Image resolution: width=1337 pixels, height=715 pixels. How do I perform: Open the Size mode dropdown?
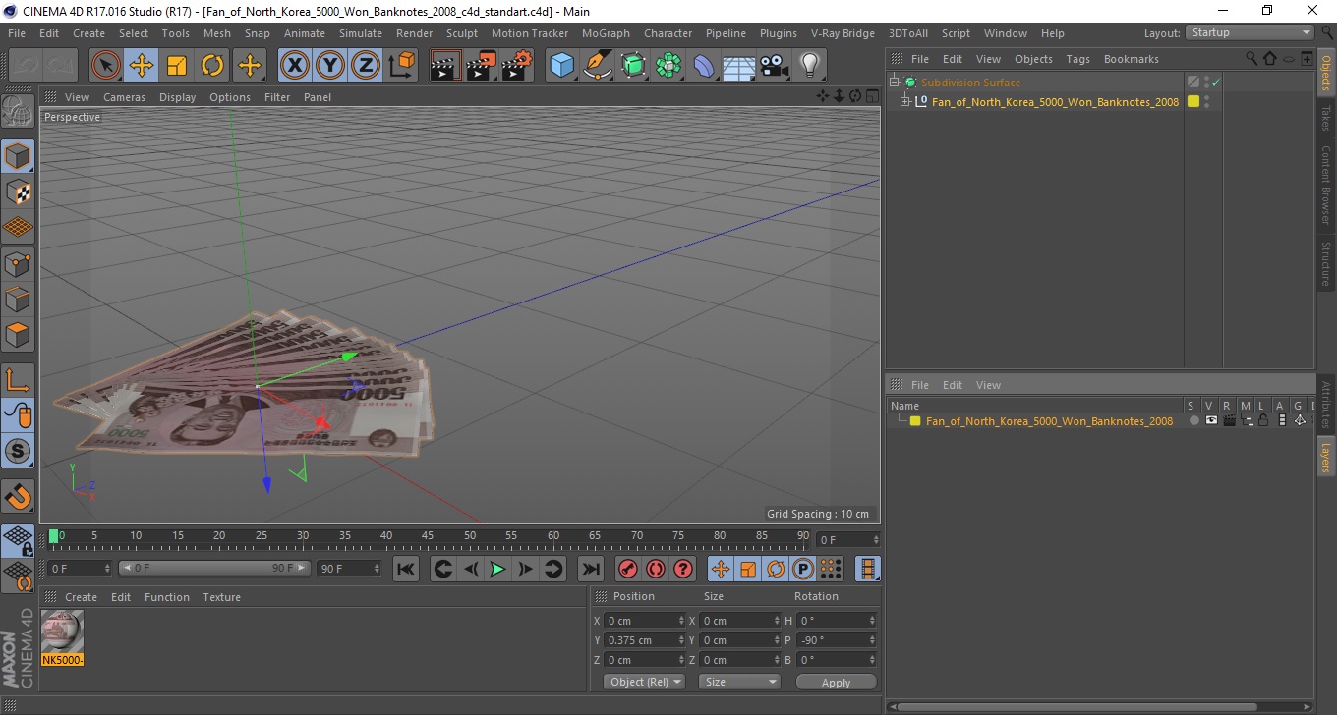(x=738, y=682)
